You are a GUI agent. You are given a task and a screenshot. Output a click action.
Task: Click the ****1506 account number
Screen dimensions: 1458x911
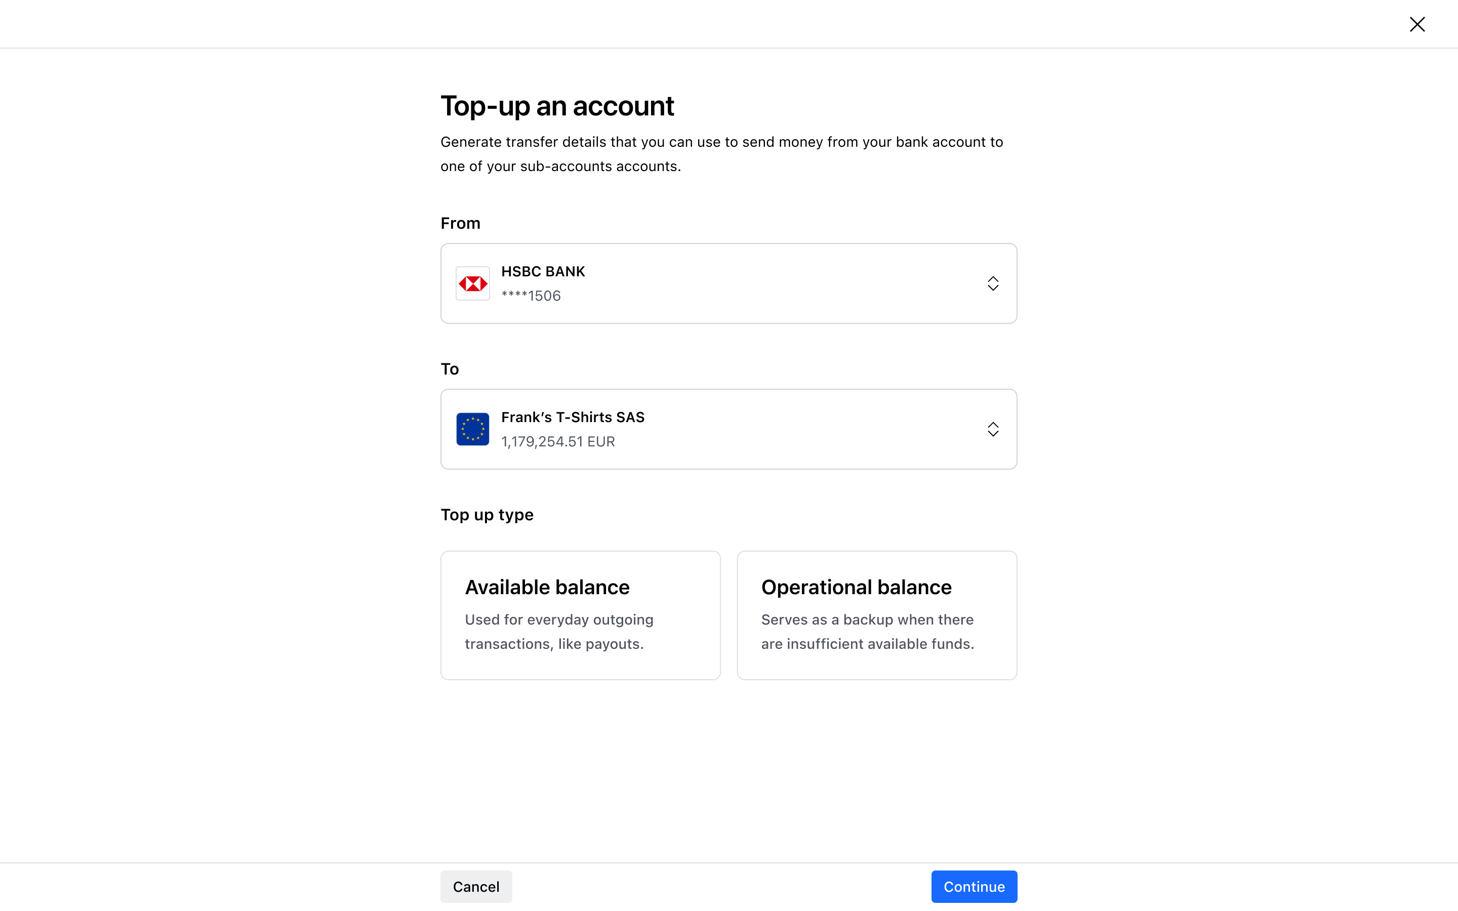click(x=531, y=296)
